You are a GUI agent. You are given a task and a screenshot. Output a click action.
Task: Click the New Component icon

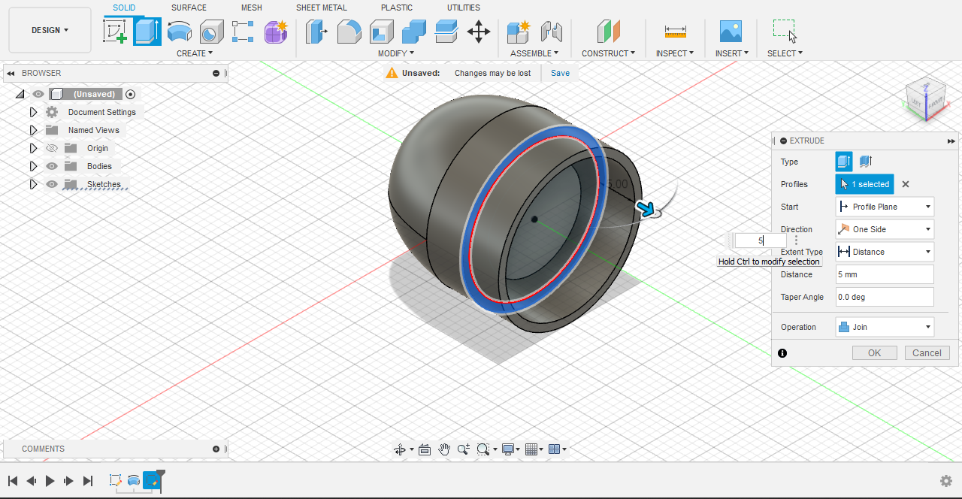[519, 32]
